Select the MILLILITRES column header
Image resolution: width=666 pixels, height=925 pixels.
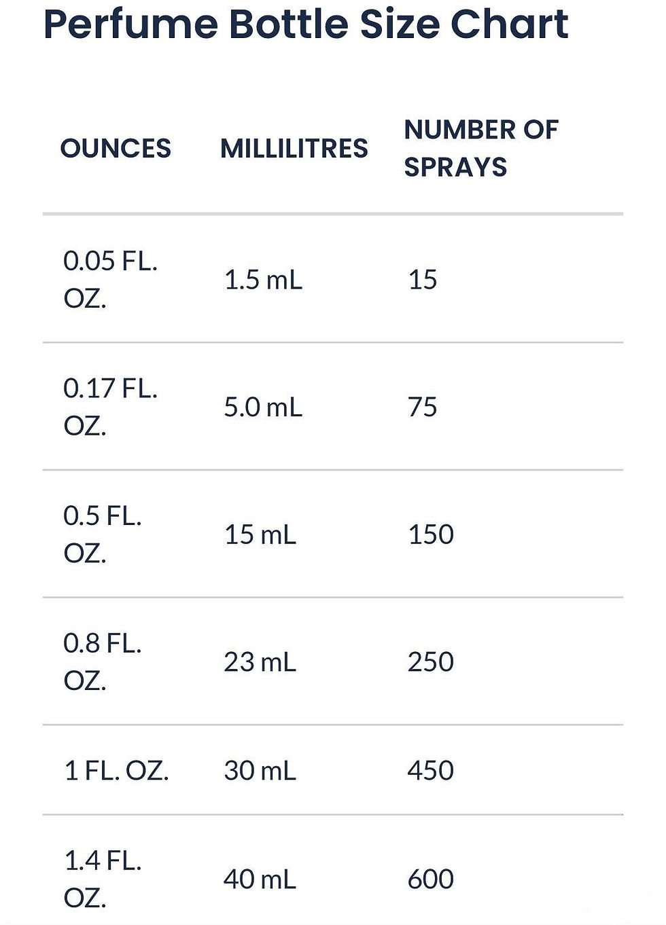pyautogui.click(x=294, y=149)
